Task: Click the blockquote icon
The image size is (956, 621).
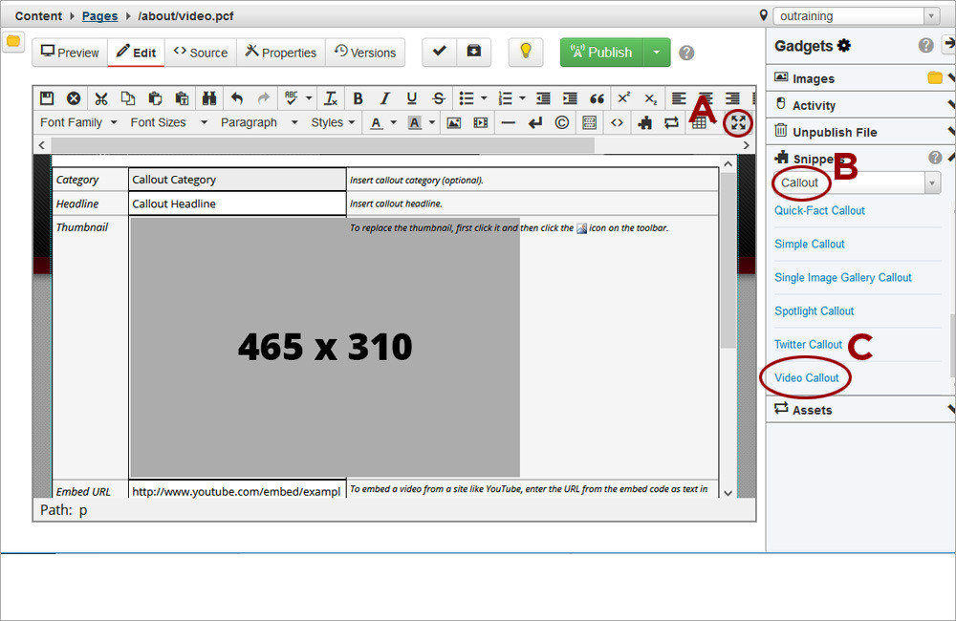Action: click(x=597, y=98)
